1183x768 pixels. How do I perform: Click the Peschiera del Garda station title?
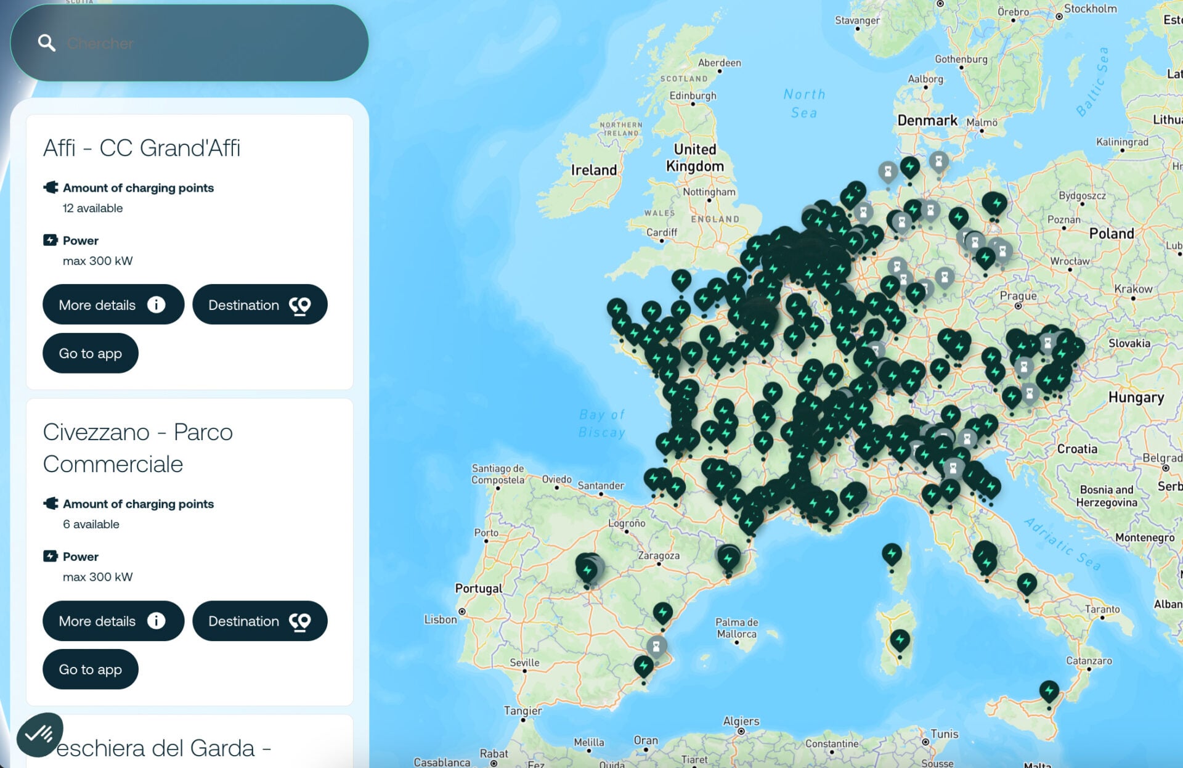[163, 748]
